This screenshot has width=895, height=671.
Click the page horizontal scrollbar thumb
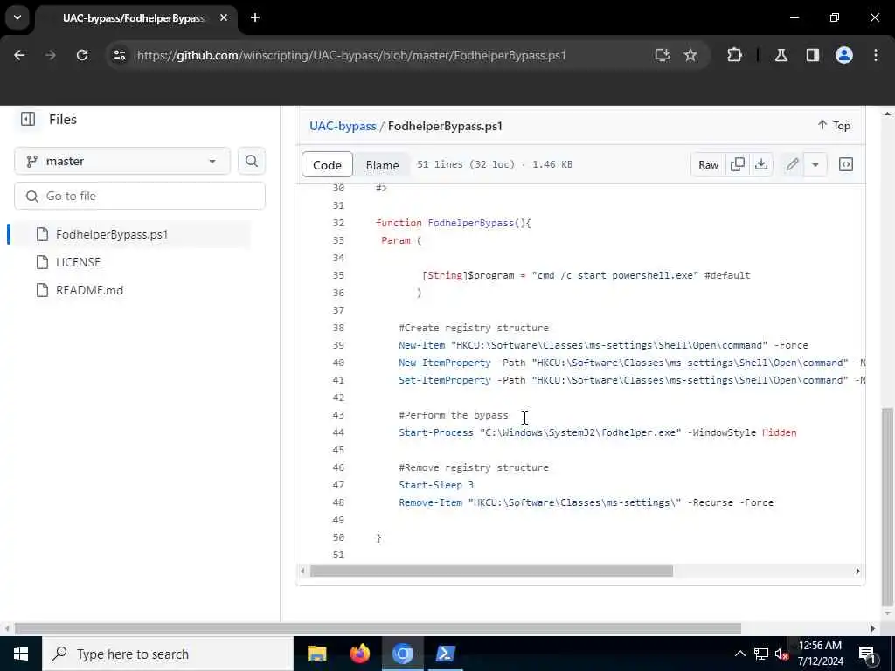pyautogui.click(x=378, y=629)
